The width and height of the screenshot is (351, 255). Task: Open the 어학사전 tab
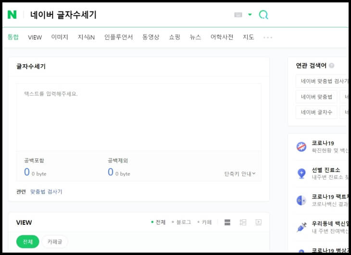222,37
